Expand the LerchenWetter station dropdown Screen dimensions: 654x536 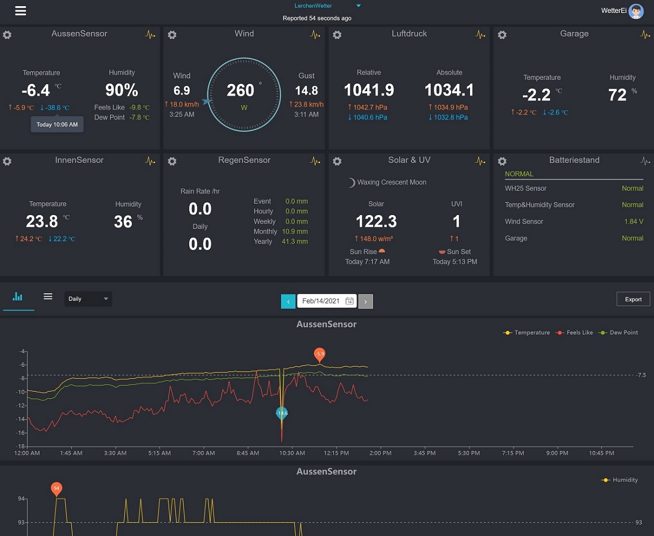pyautogui.click(x=358, y=6)
